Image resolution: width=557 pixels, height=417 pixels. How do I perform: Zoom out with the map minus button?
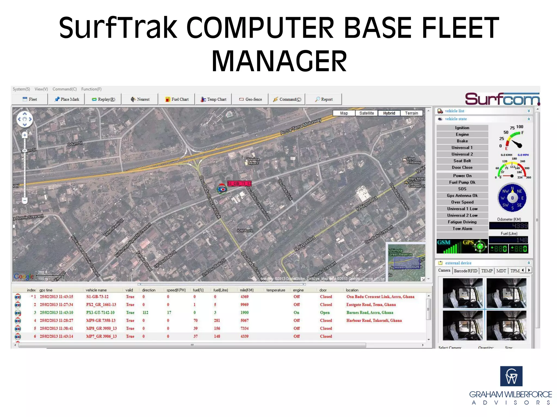click(25, 201)
